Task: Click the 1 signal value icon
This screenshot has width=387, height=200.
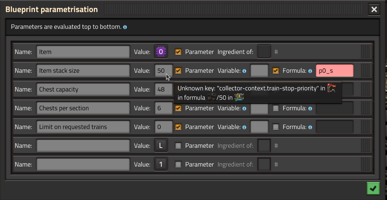Action: (x=161, y=164)
